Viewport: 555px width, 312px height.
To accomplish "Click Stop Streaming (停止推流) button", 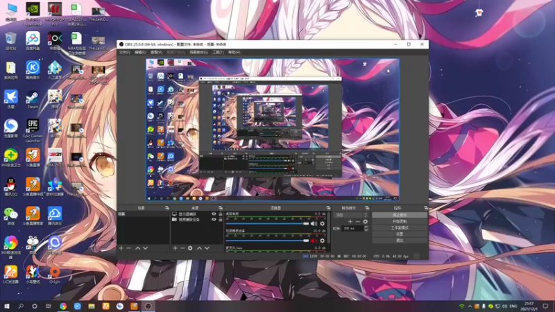I will click(400, 215).
